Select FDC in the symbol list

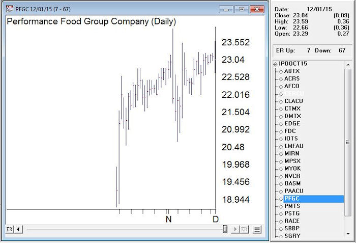(x=290, y=131)
